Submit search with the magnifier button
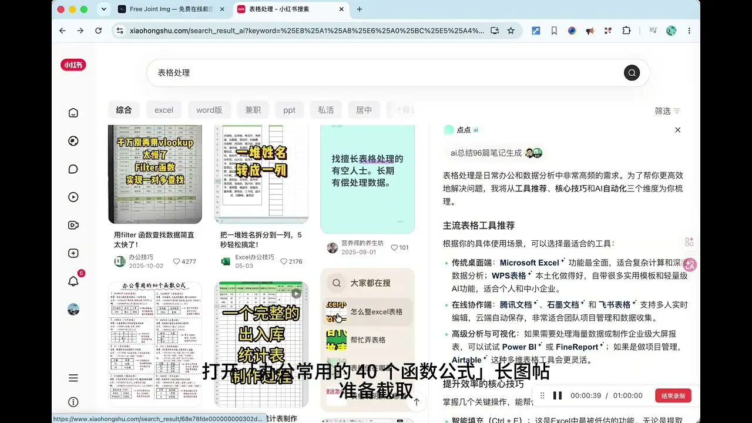752x423 pixels. (632, 73)
